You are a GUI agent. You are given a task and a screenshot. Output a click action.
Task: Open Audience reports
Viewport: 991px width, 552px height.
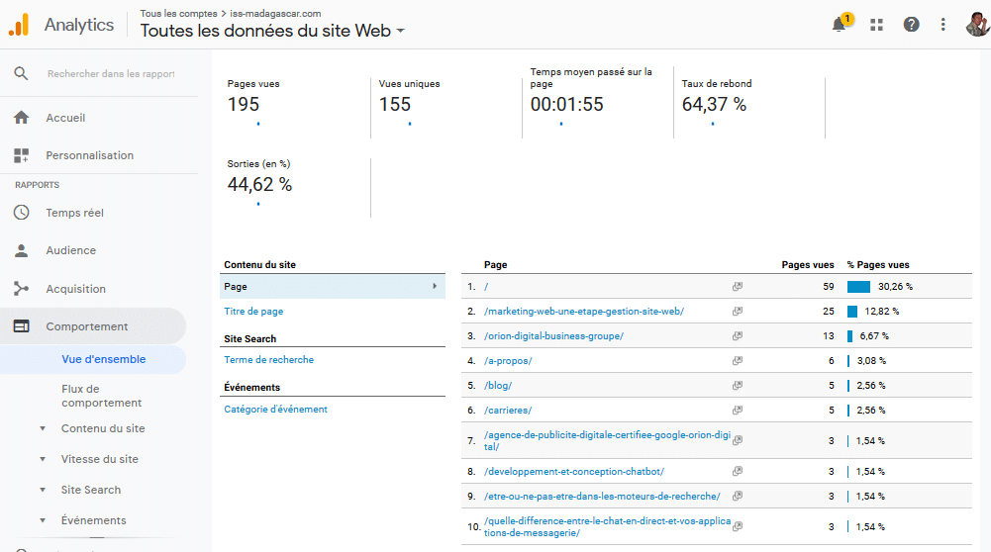(71, 250)
